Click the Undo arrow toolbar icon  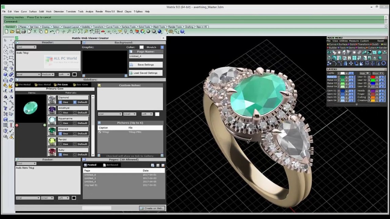click(x=52, y=31)
